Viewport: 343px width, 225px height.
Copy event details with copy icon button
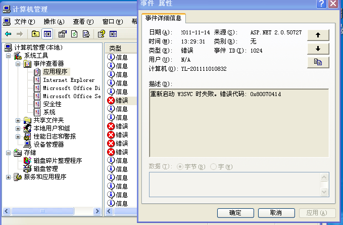pos(318,62)
